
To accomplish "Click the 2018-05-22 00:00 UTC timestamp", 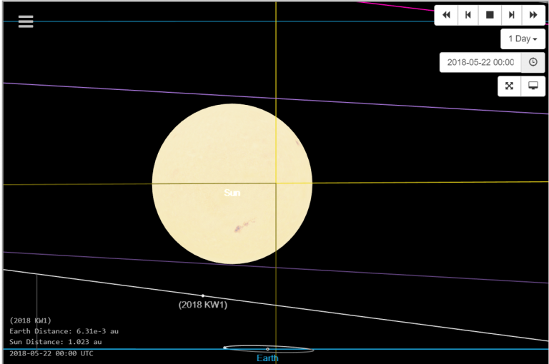I will tap(51, 353).
